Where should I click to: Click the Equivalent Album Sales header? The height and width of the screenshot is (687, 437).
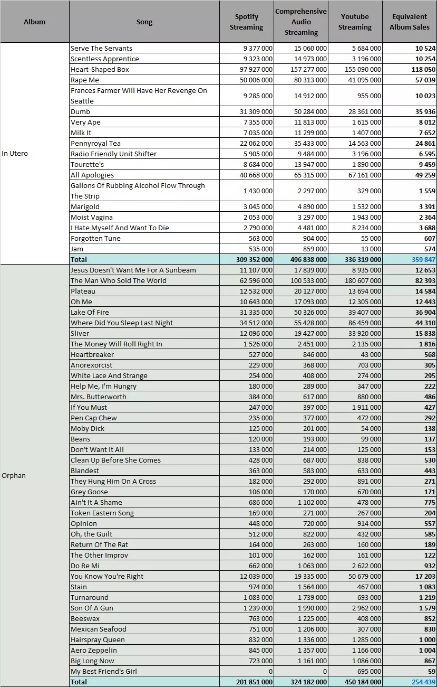[410, 22]
